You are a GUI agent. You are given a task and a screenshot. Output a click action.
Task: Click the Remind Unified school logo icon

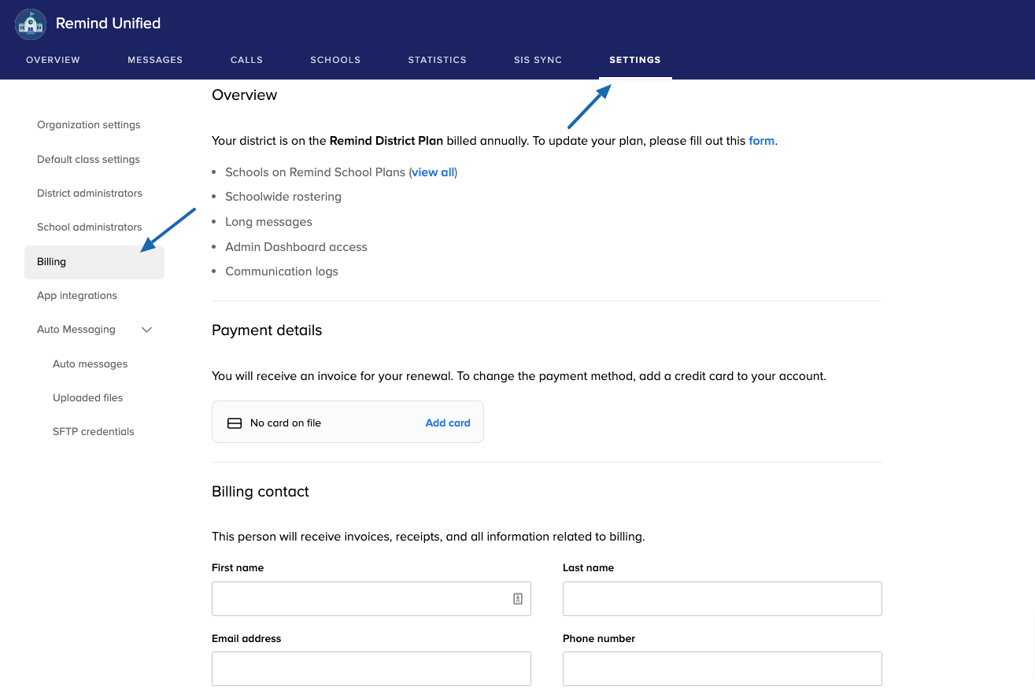(x=31, y=24)
